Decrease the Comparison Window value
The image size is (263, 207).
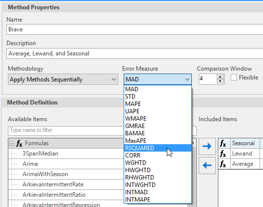point(220,81)
